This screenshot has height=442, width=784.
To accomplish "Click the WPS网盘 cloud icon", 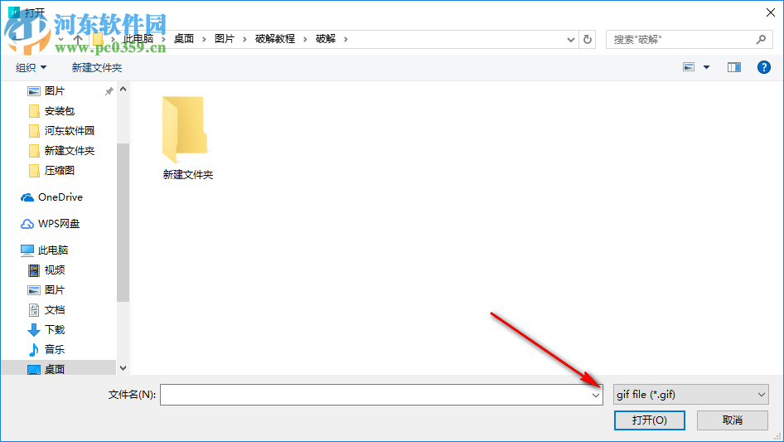I will [27, 224].
